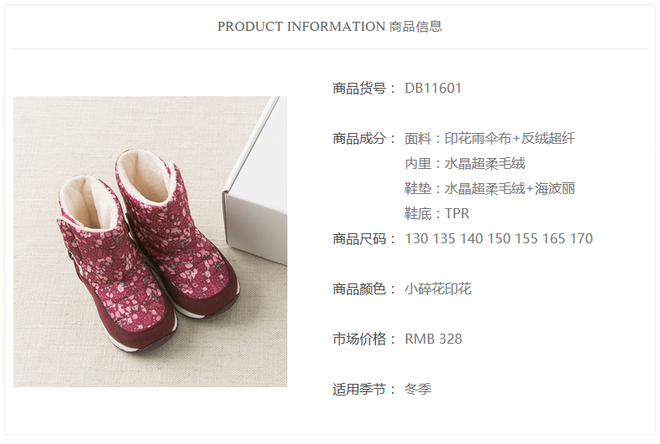Click the 商品成分 label
660x444 pixels.
[x=359, y=139]
